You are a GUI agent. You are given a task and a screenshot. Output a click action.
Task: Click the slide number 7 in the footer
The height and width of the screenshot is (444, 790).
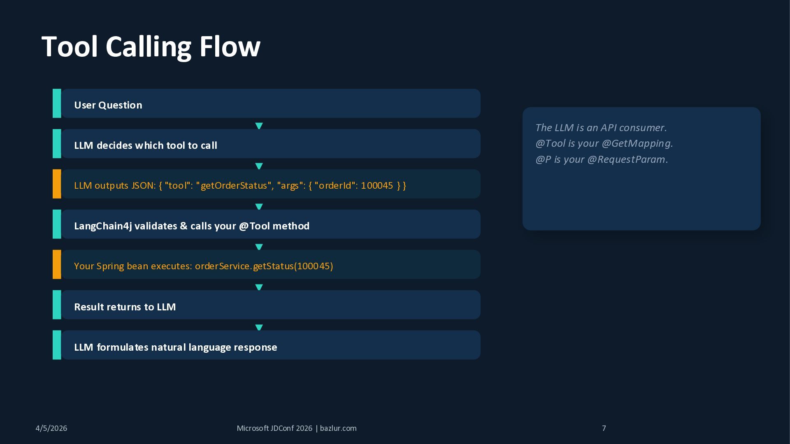pyautogui.click(x=604, y=428)
